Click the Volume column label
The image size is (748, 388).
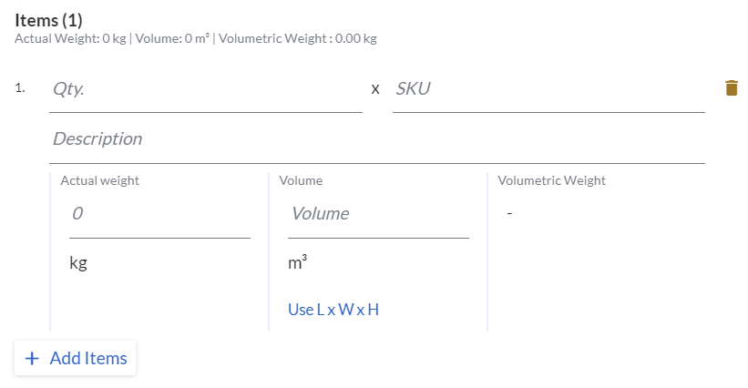[x=301, y=180]
